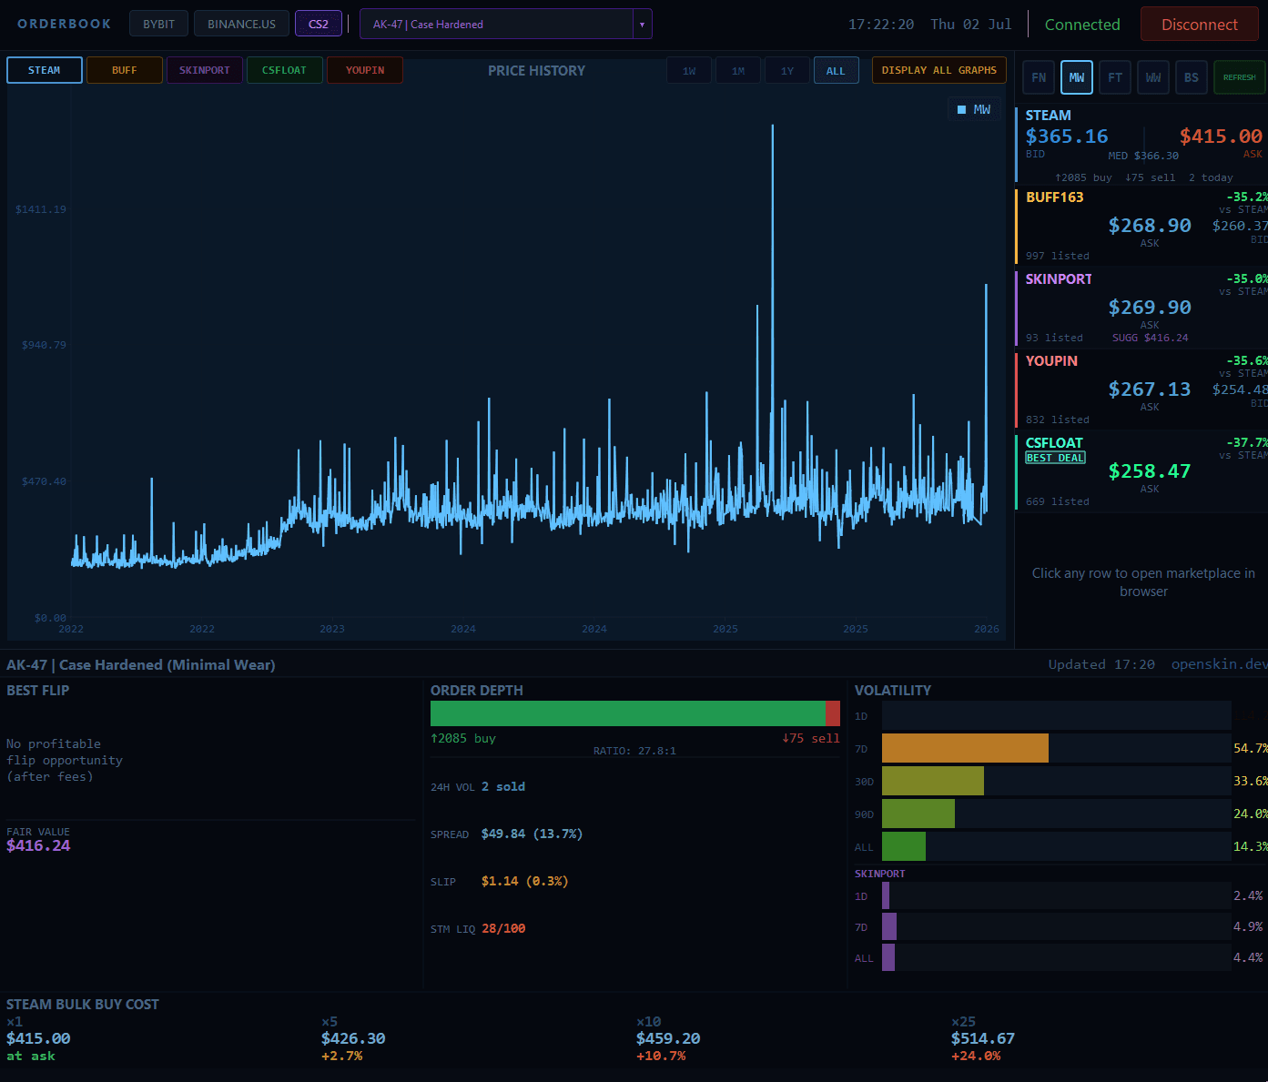Click the x5 bulk cost $426.30

click(x=353, y=1038)
